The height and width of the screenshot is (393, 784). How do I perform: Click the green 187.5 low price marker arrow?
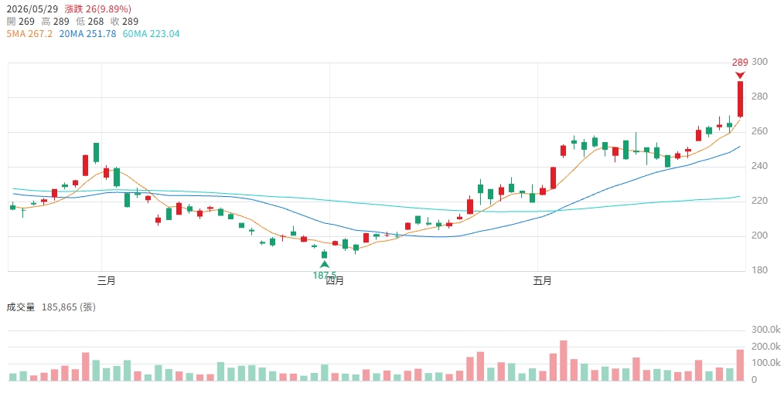(325, 264)
